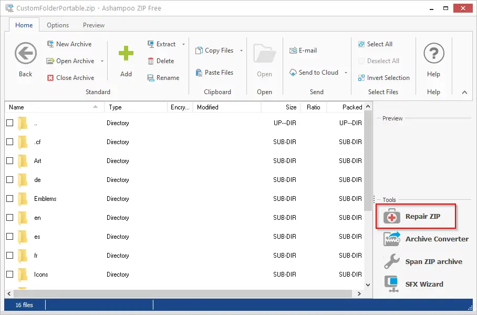The width and height of the screenshot is (477, 315).
Task: Click the horizontal scrollbar thumb
Action: pyautogui.click(x=183, y=293)
